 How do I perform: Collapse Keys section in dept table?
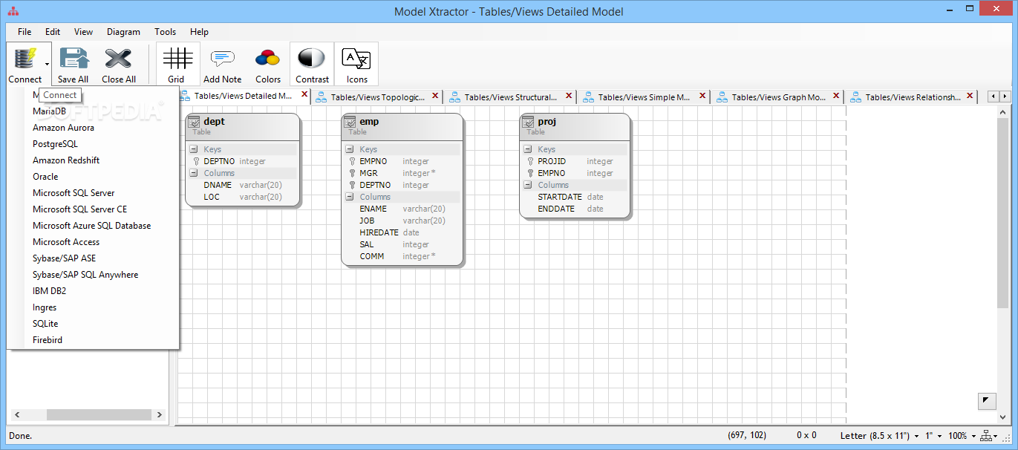click(194, 149)
